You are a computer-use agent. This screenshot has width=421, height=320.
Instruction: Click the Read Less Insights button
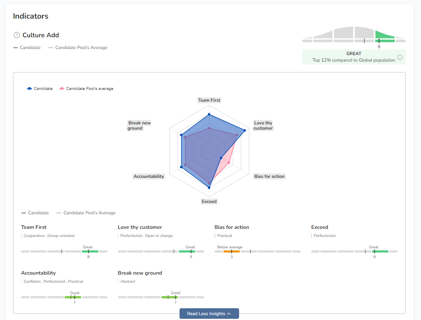point(206,314)
